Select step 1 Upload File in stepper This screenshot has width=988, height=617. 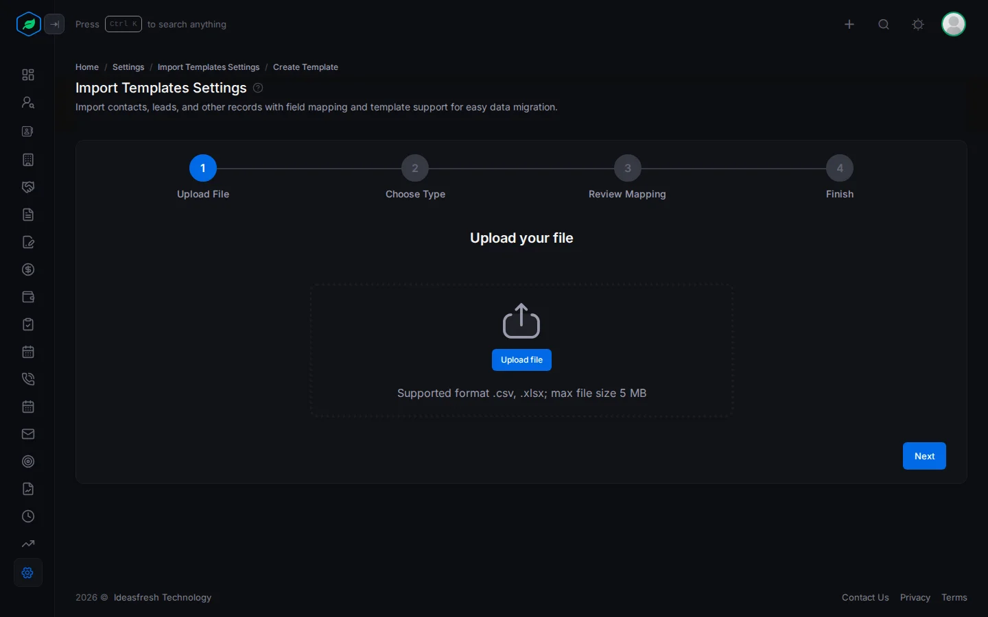point(203,168)
